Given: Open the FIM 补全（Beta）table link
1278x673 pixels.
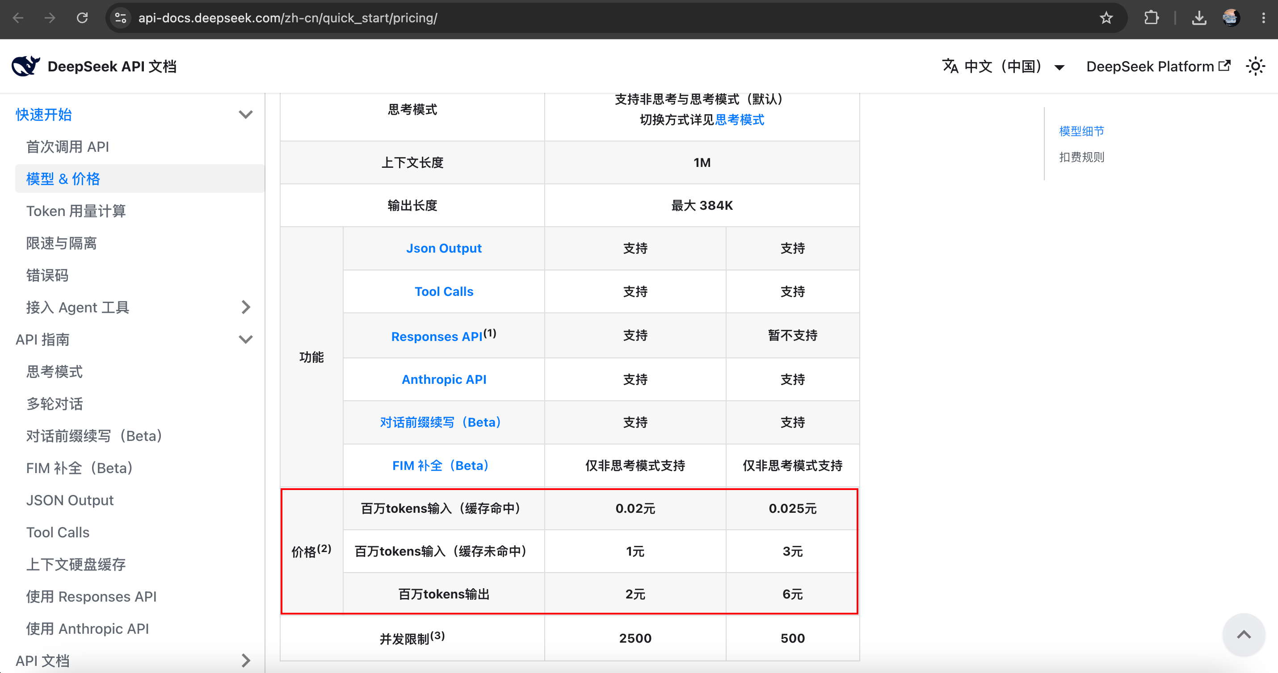Looking at the screenshot, I should point(441,466).
